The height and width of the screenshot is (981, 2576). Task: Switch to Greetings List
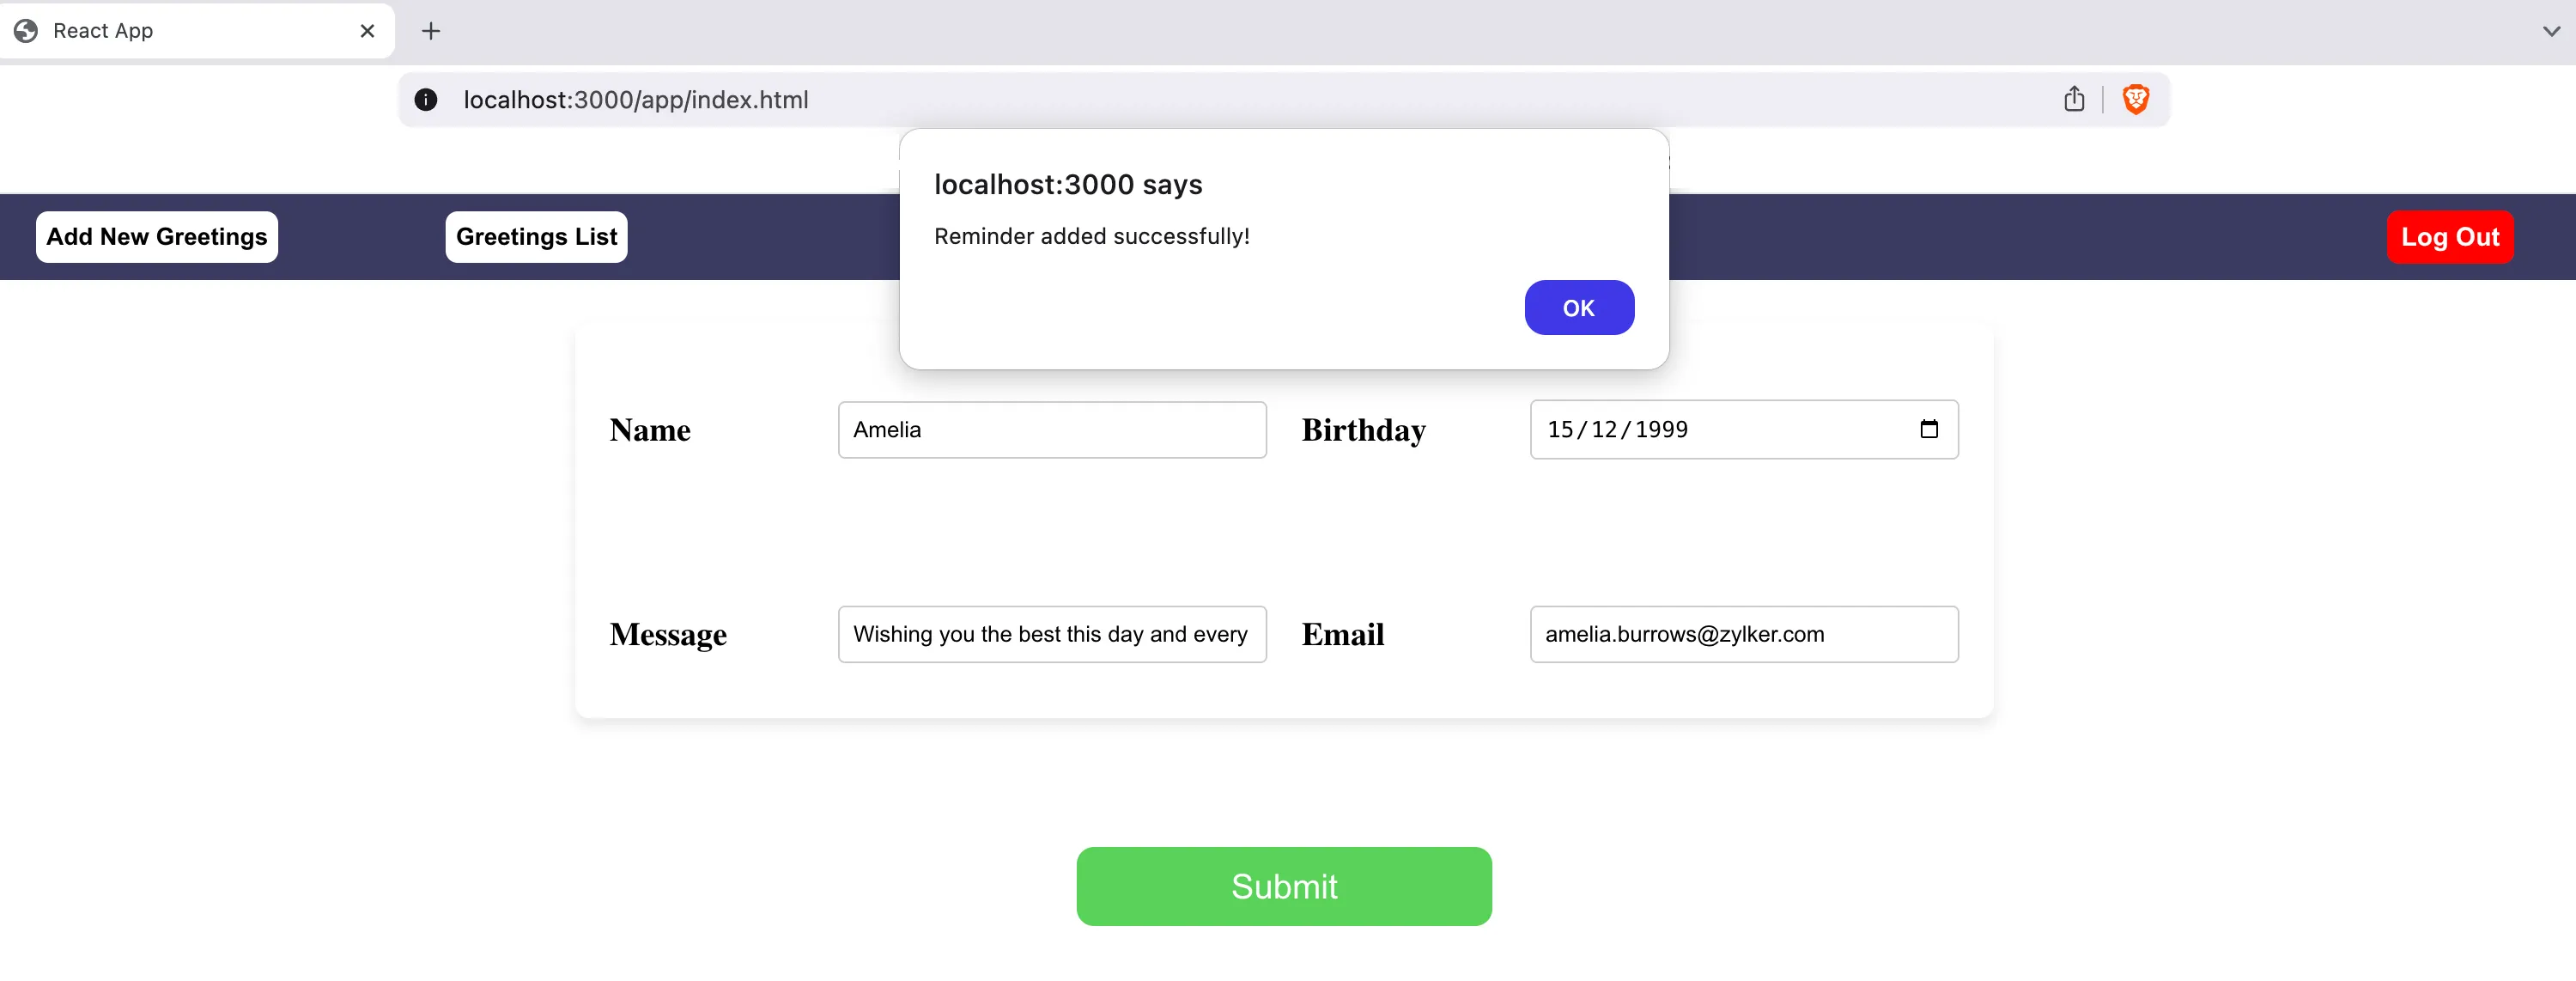(x=536, y=237)
